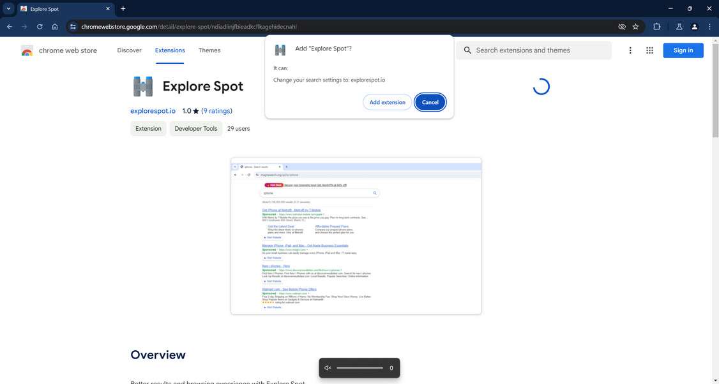The image size is (719, 384).
Task: Click the Chrome Web Store logo
Action: (27, 50)
